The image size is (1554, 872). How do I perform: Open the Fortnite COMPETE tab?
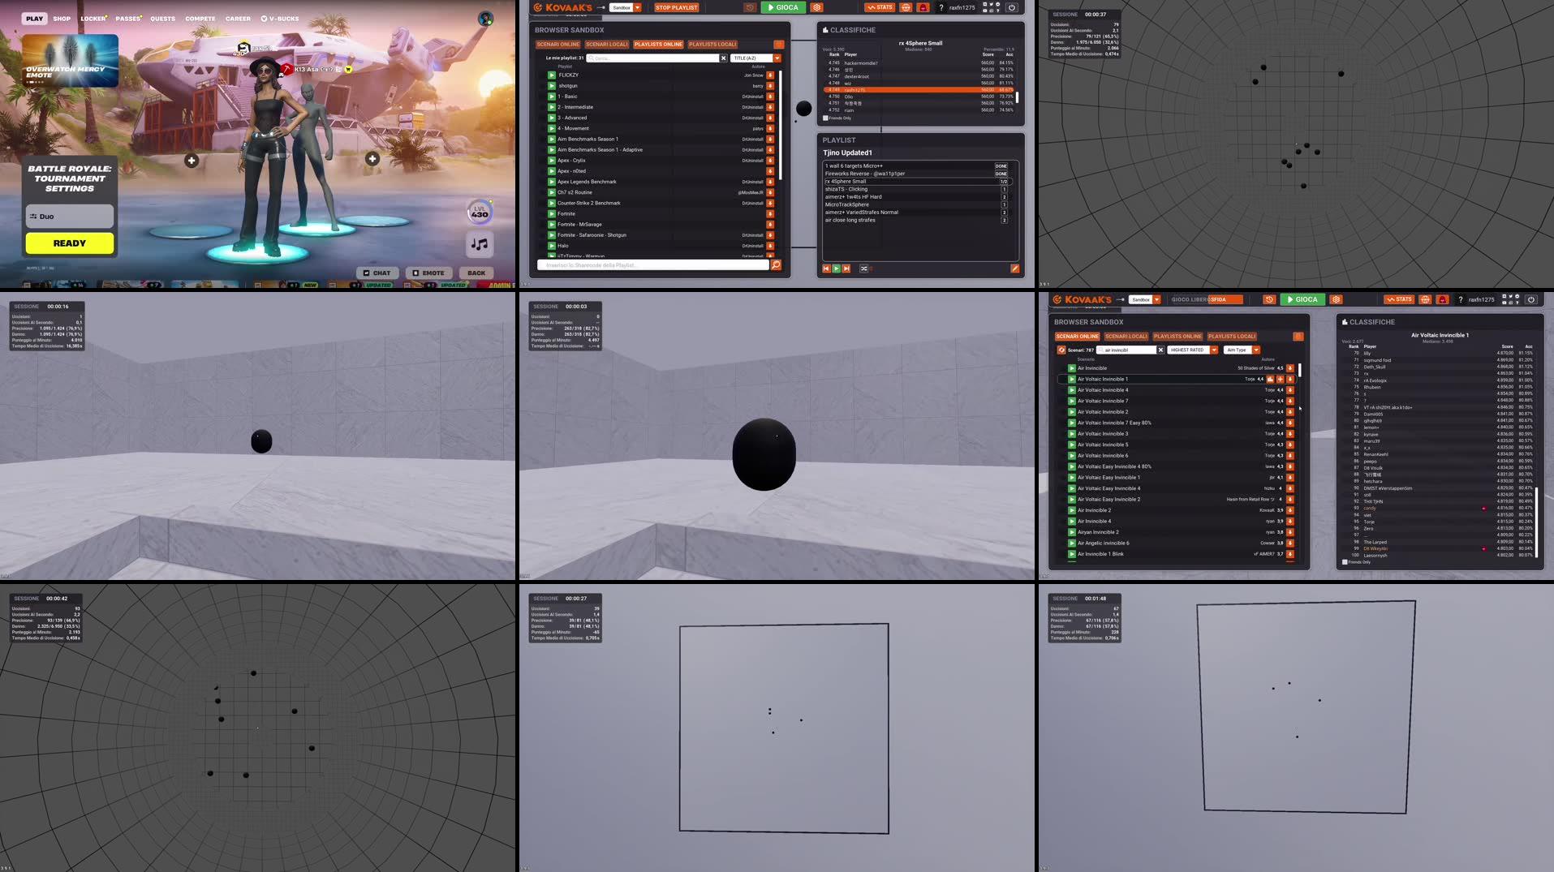(x=200, y=19)
